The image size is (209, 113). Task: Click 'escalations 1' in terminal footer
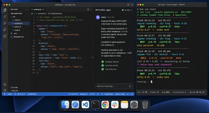(x=179, y=92)
